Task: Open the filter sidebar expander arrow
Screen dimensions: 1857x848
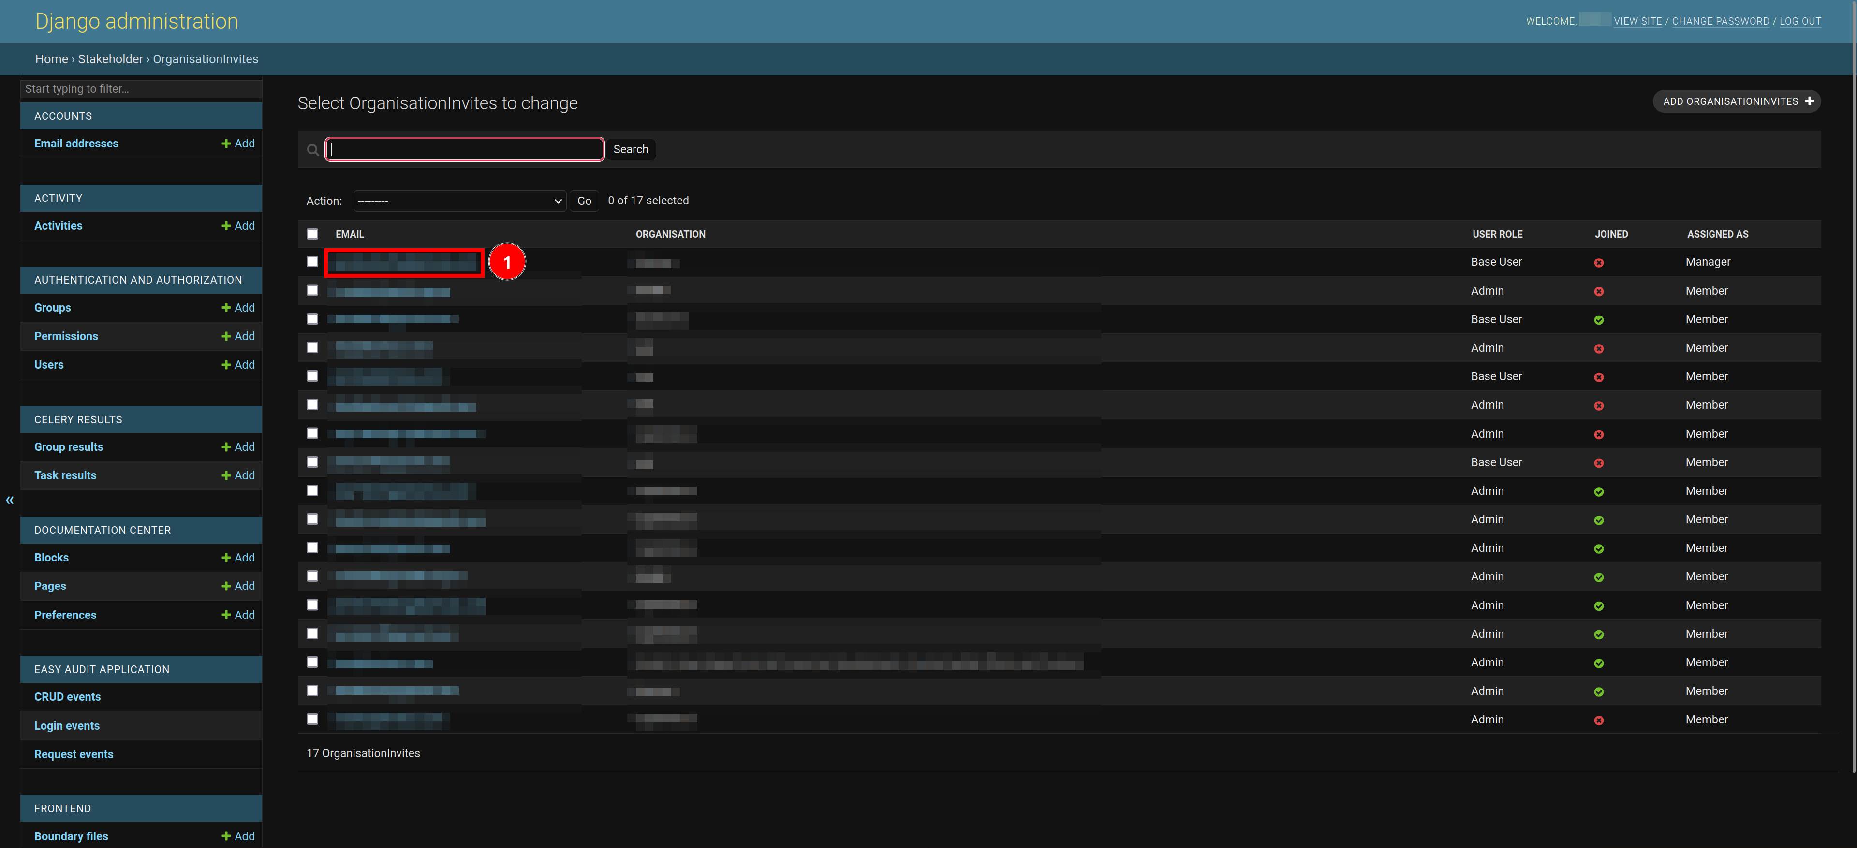Action: tap(10, 499)
